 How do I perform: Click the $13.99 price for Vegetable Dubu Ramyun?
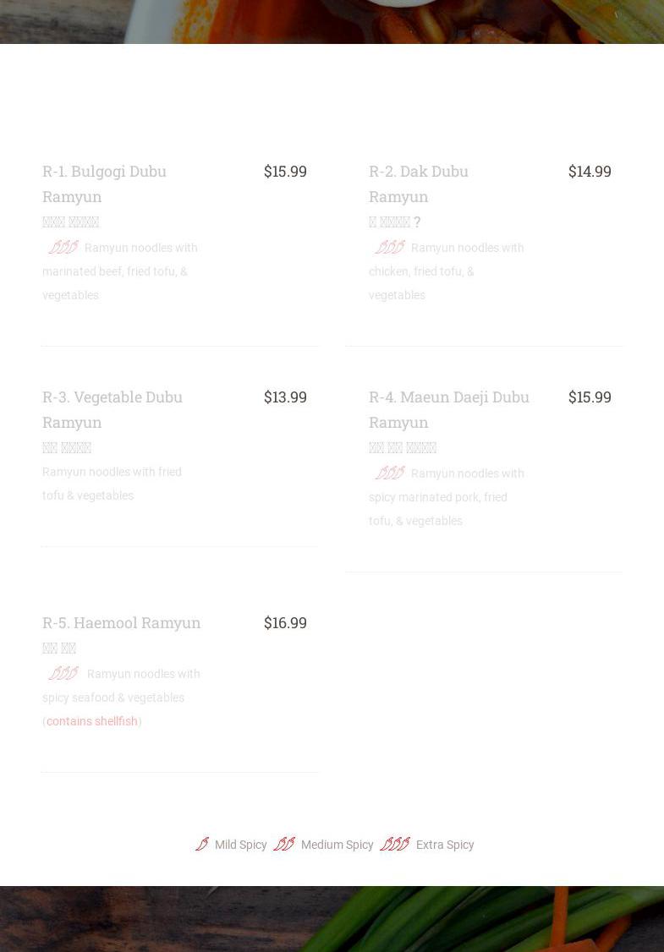[x=285, y=397]
